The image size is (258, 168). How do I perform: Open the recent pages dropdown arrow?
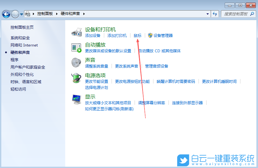[21, 14]
